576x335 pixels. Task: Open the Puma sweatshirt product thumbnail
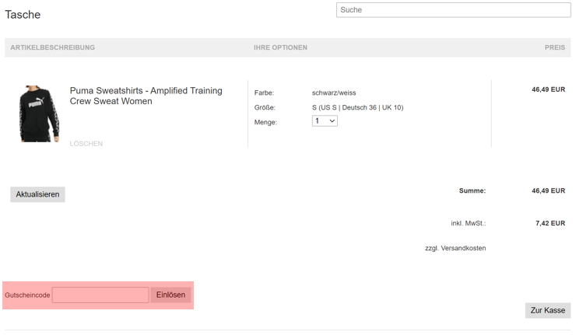pyautogui.click(x=39, y=113)
